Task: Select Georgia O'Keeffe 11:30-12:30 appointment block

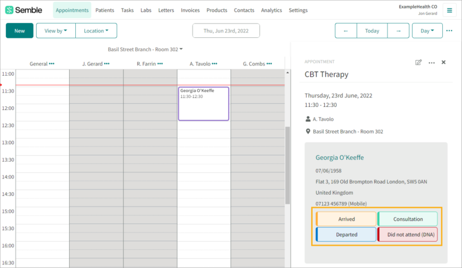Action: pyautogui.click(x=203, y=103)
